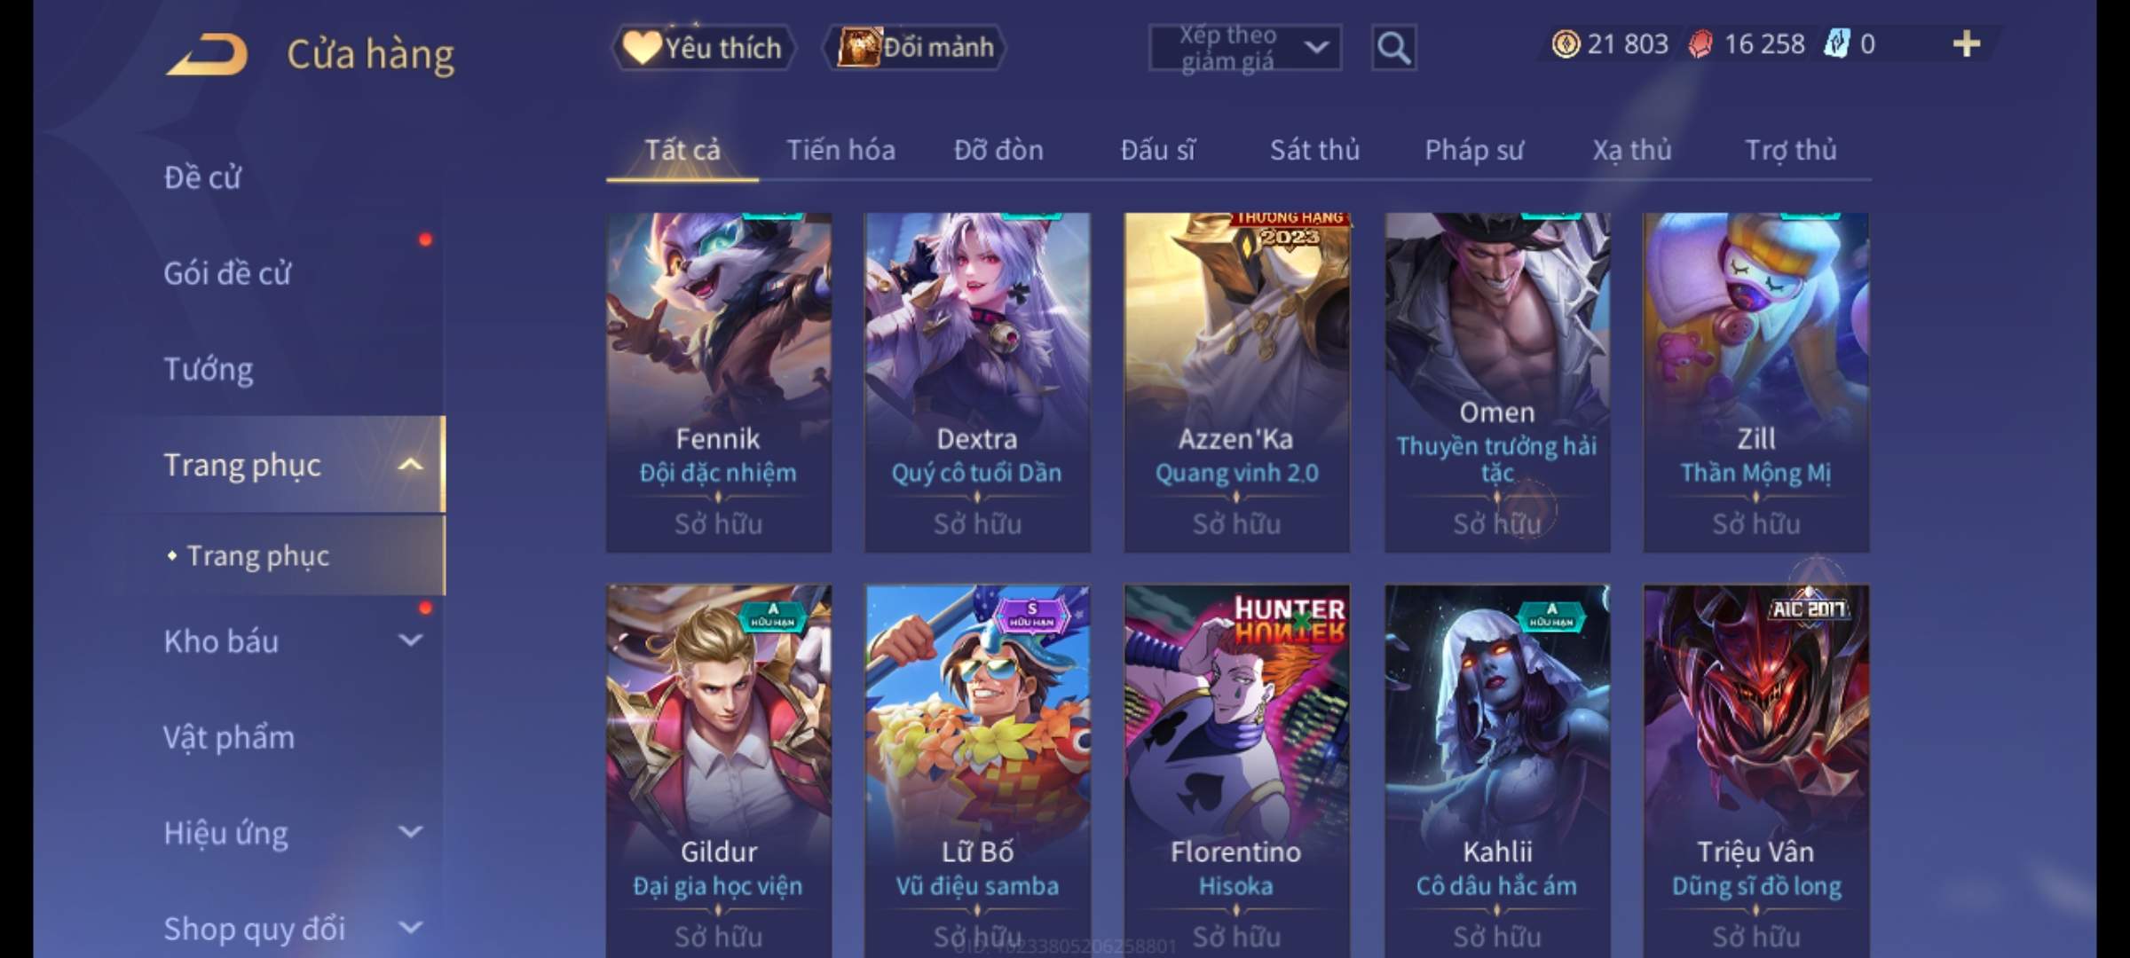Tap the gold coin balance icon
The image size is (2130, 958).
click(x=1566, y=43)
